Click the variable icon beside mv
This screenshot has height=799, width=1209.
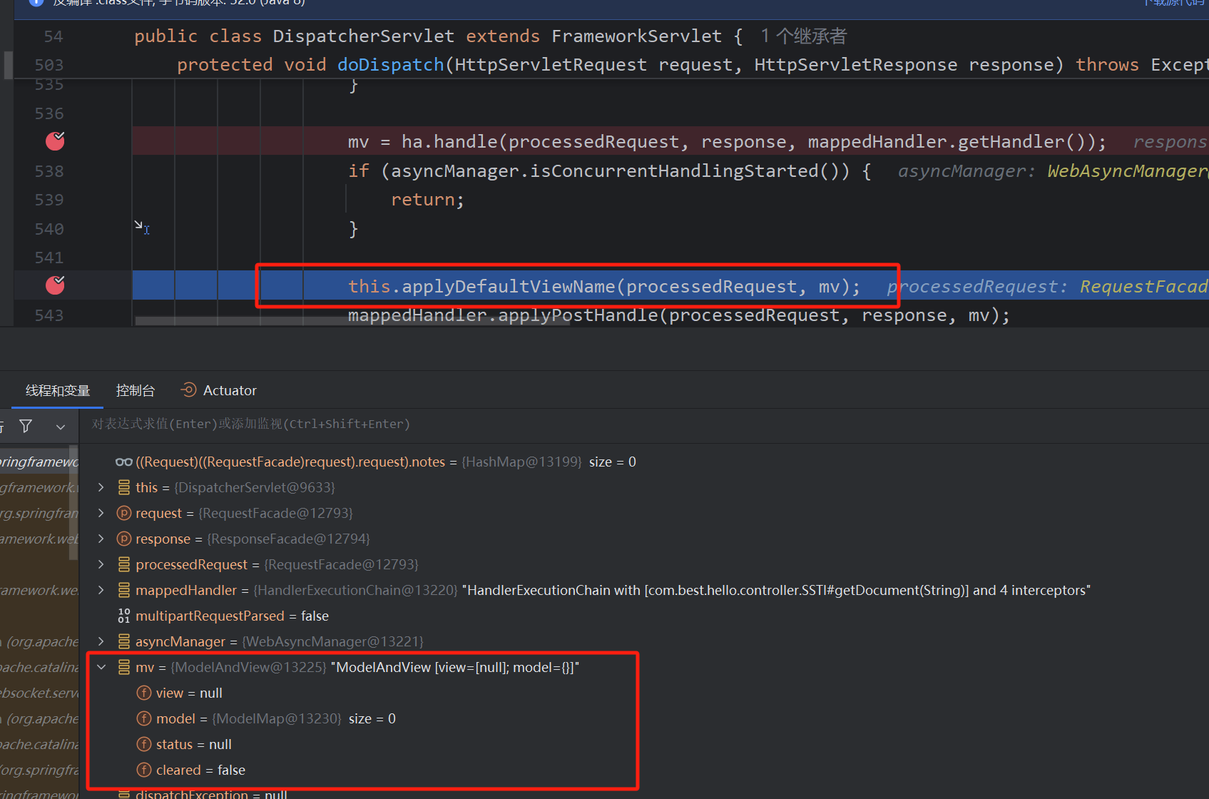(124, 667)
